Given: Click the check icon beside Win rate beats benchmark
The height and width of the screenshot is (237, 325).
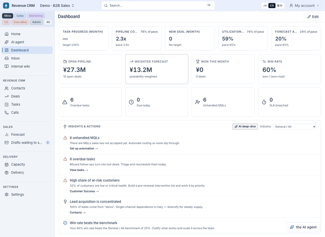Looking at the screenshot, I should (x=65, y=223).
